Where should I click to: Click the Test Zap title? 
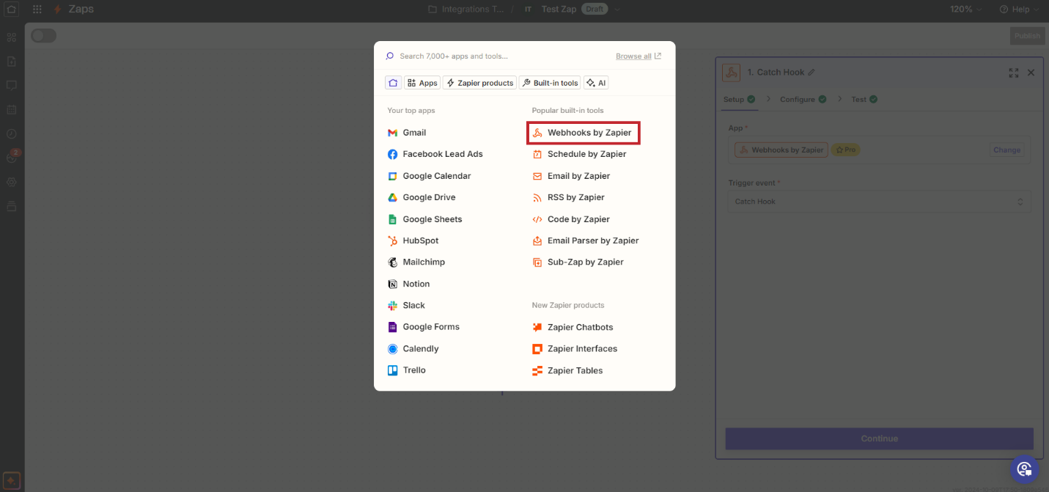[559, 10]
